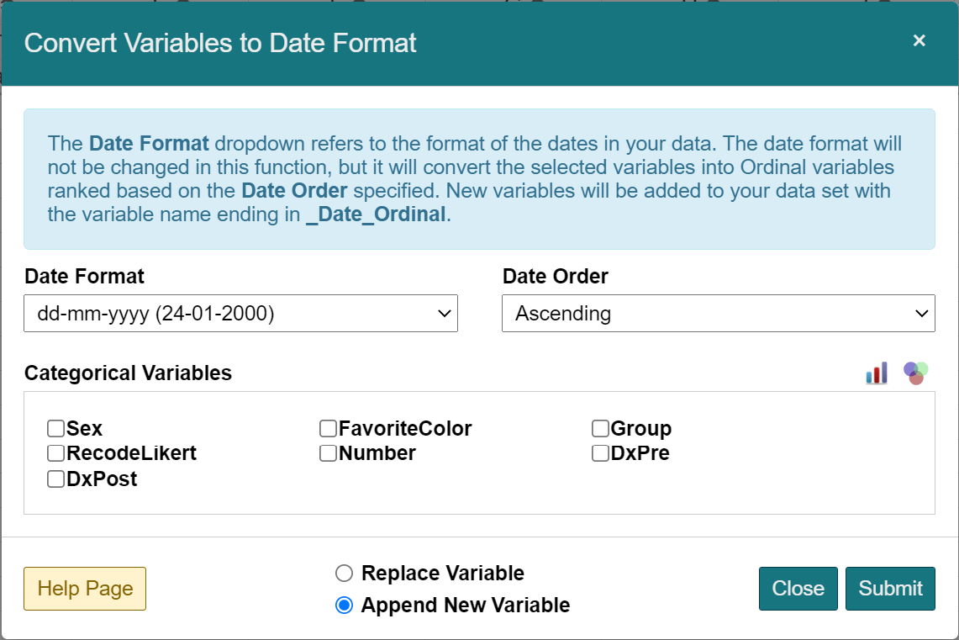Open the Help Page

[x=85, y=589]
